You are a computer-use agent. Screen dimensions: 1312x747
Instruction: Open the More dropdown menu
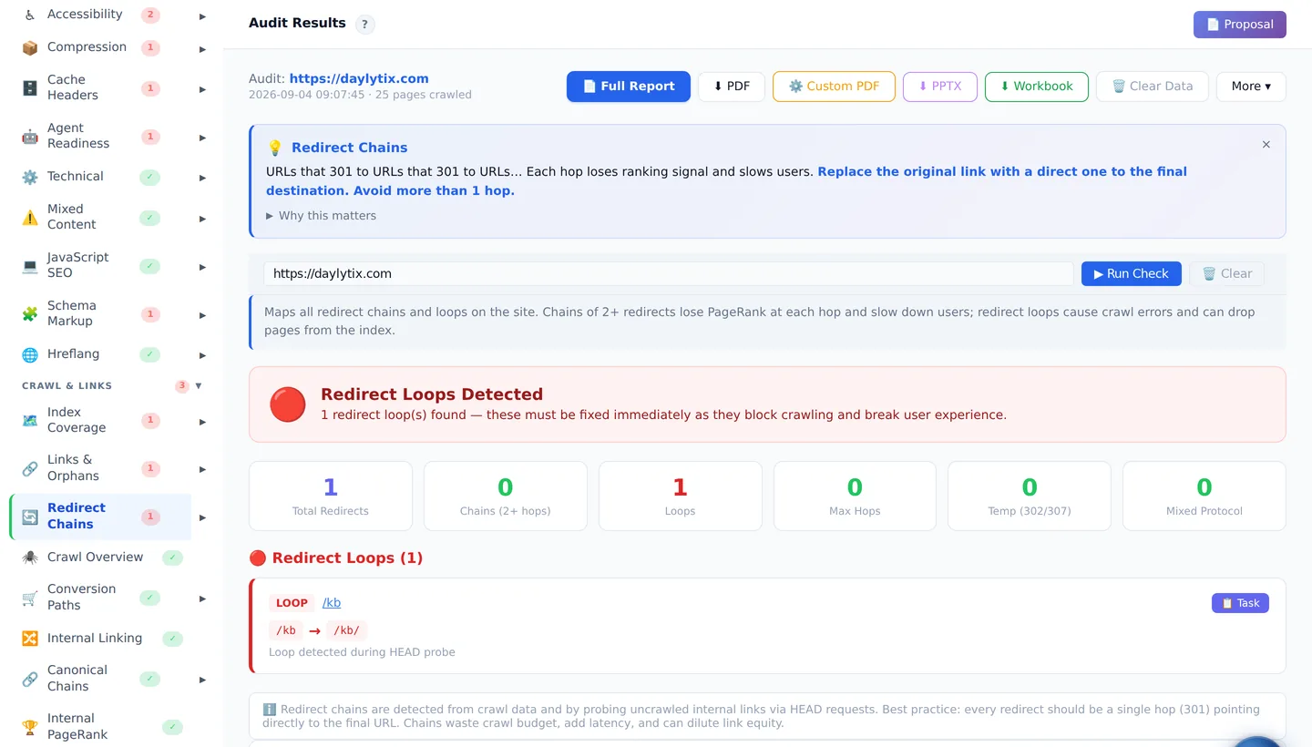tap(1251, 87)
